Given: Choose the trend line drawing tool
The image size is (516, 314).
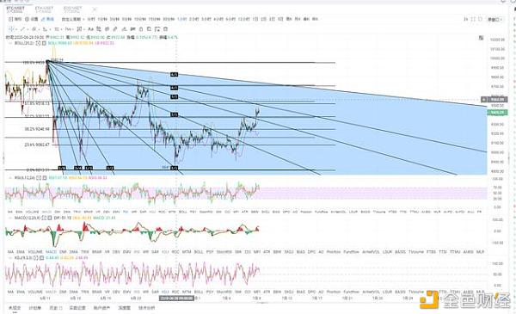Looking at the screenshot, I should click(22, 29).
